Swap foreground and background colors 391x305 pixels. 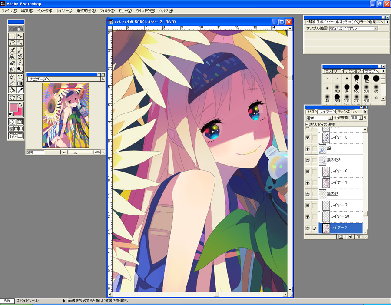pos(21,104)
